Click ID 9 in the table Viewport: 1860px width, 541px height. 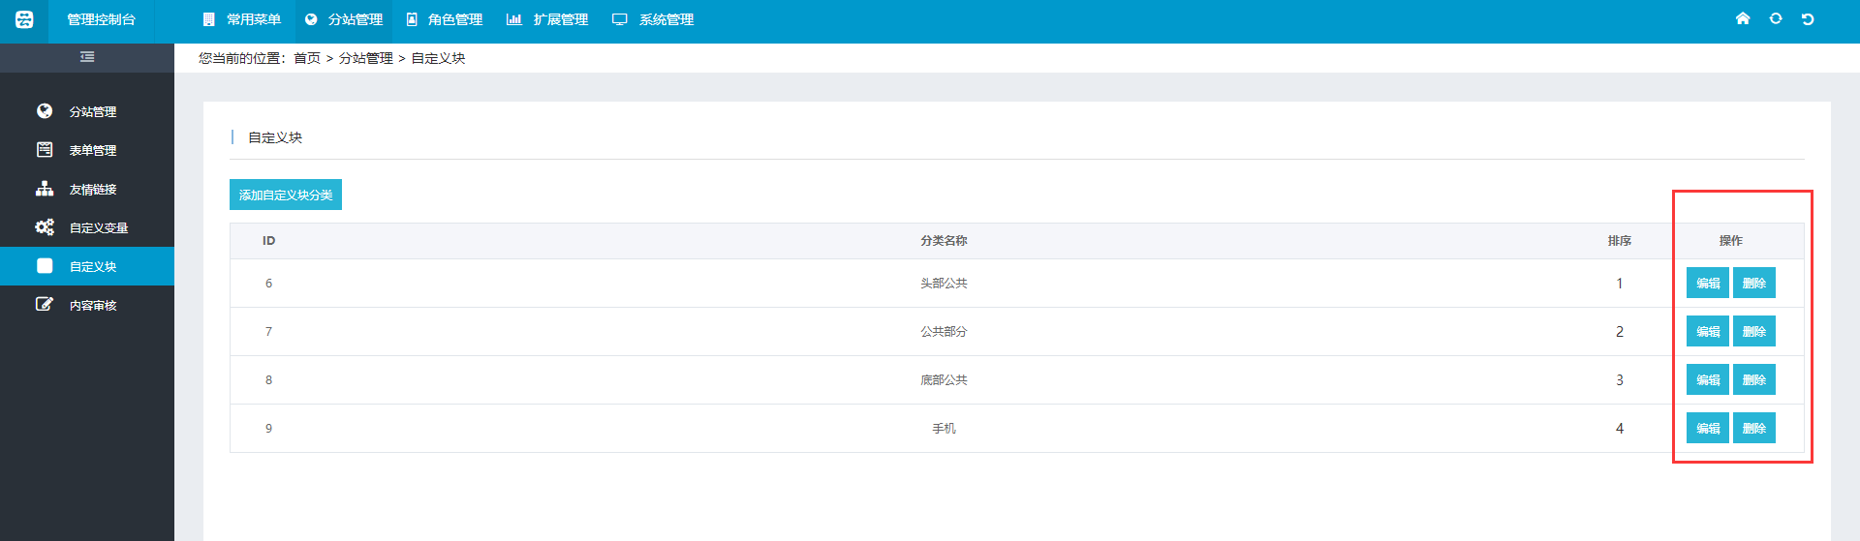click(x=268, y=429)
